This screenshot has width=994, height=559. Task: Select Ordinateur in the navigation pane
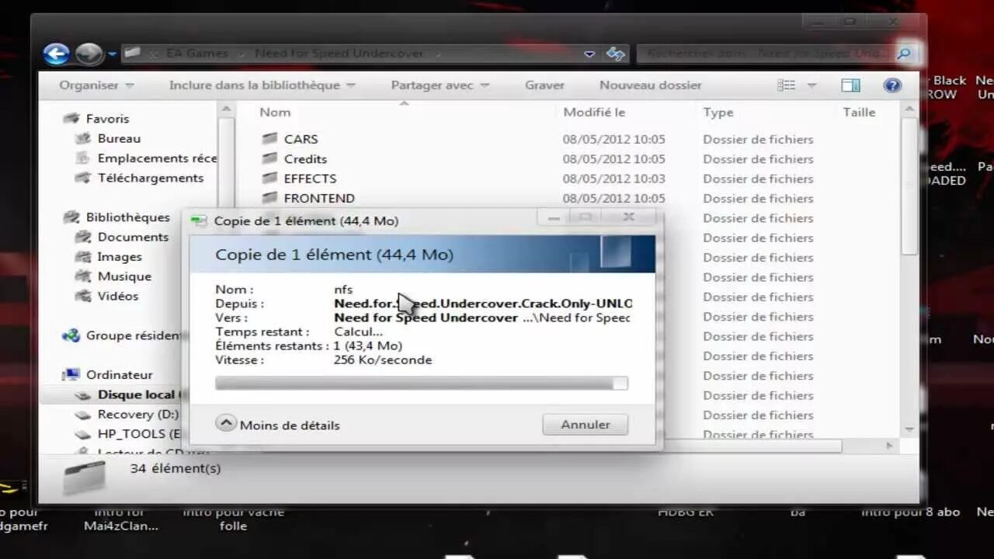[119, 375]
